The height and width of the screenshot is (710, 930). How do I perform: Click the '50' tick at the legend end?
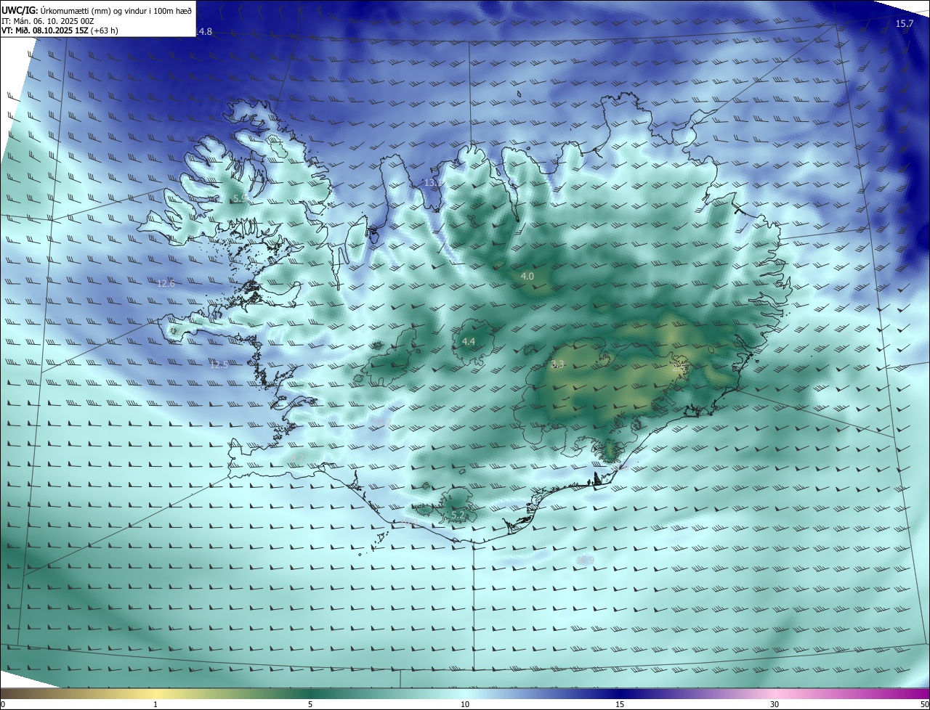coord(924,704)
